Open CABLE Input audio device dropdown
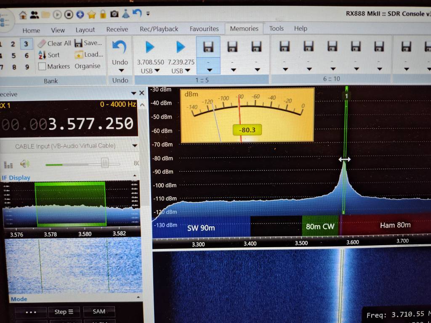Viewport: 431px width, 323px height. point(135,146)
